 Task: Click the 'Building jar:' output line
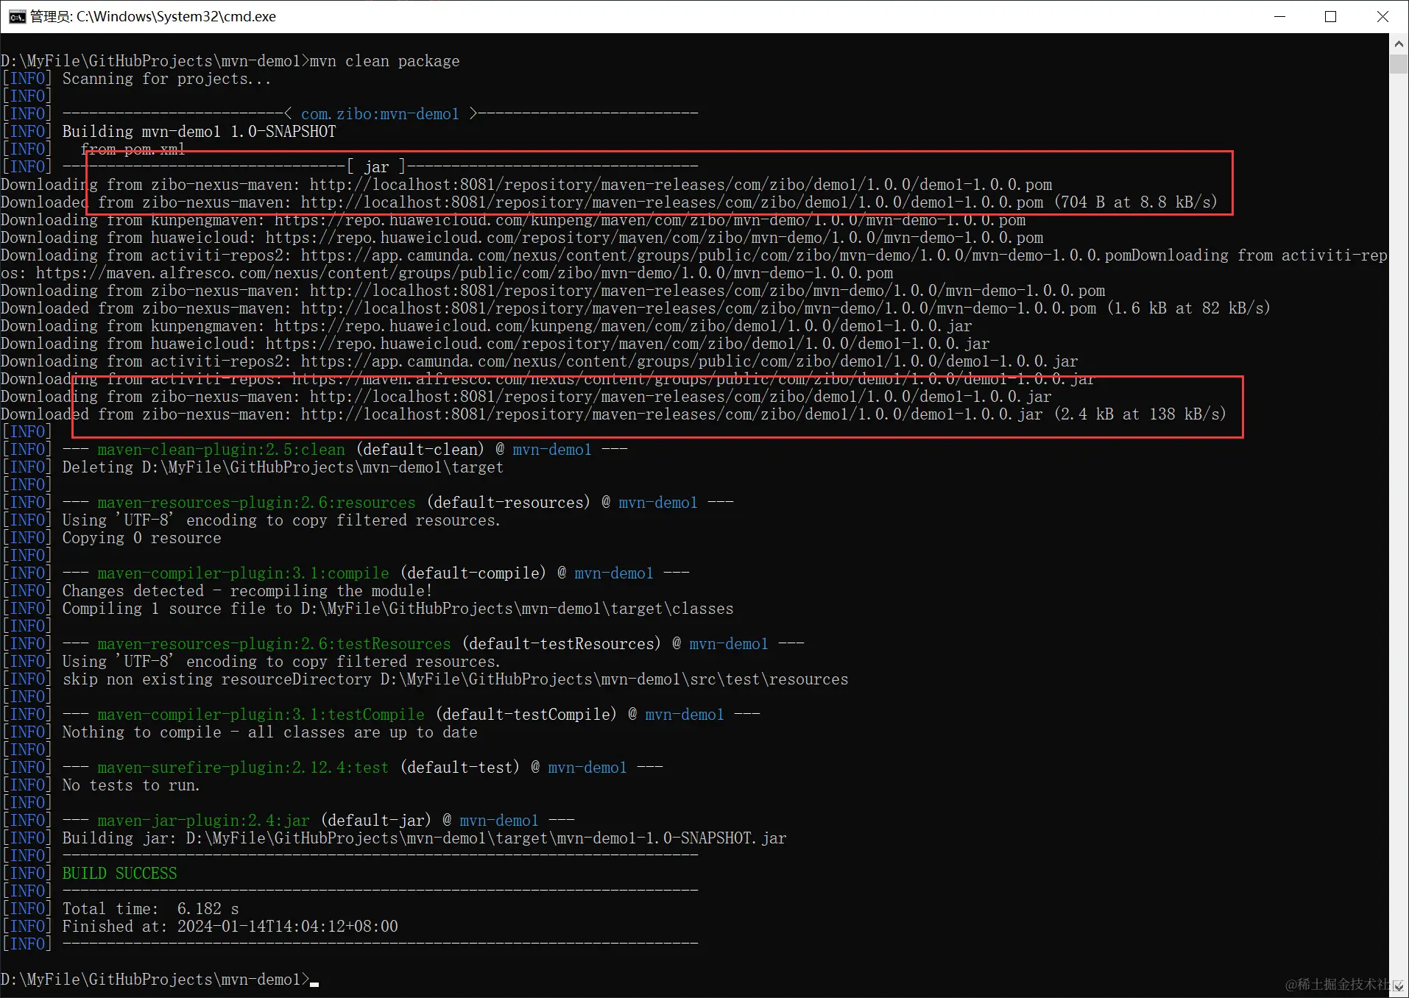pyautogui.click(x=424, y=838)
